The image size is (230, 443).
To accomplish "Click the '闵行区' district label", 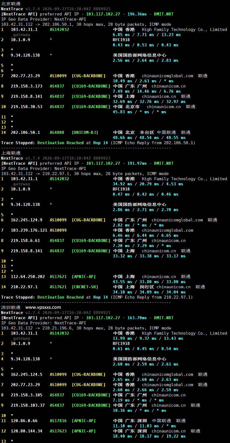I will [147, 287].
